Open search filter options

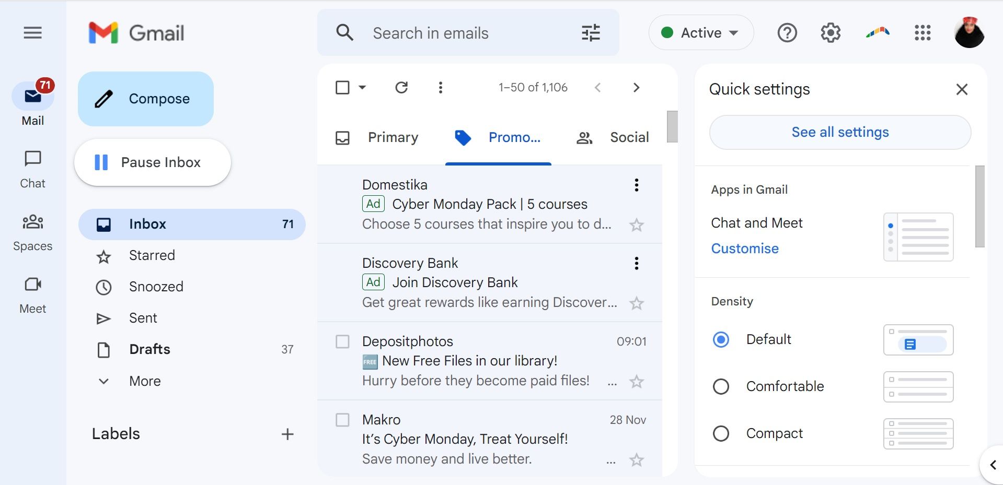(x=591, y=32)
